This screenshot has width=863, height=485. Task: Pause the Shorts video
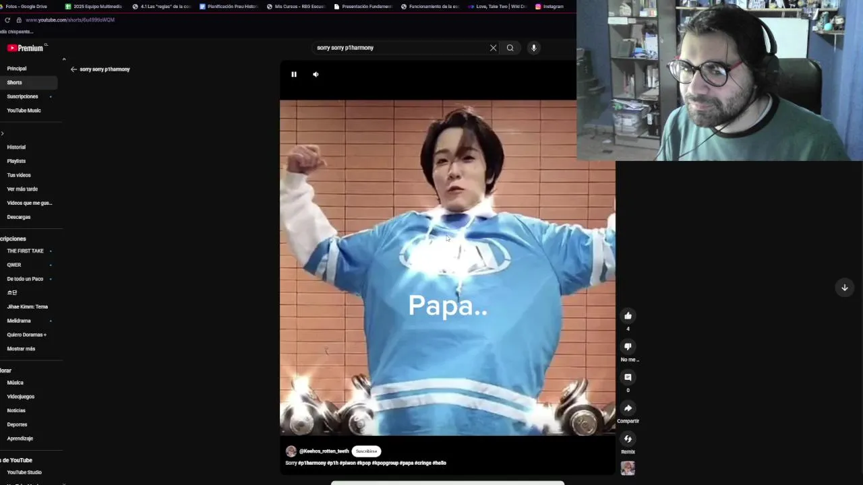pos(294,74)
